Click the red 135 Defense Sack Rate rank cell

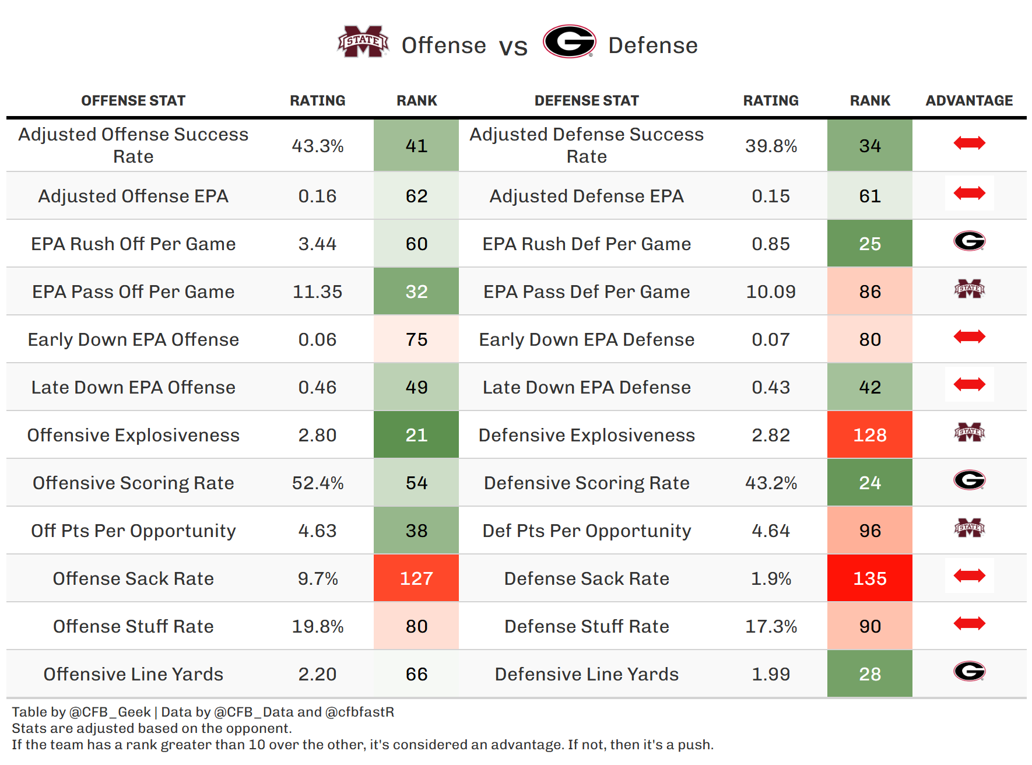click(x=869, y=578)
